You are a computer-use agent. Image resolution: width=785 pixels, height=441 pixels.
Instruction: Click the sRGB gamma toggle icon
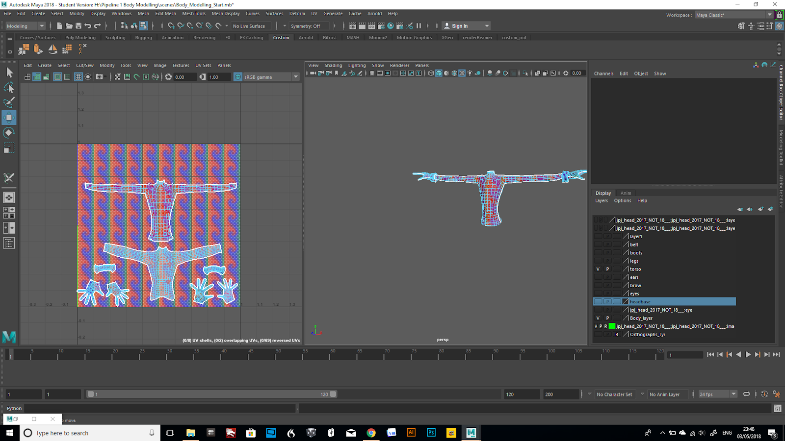click(x=237, y=77)
